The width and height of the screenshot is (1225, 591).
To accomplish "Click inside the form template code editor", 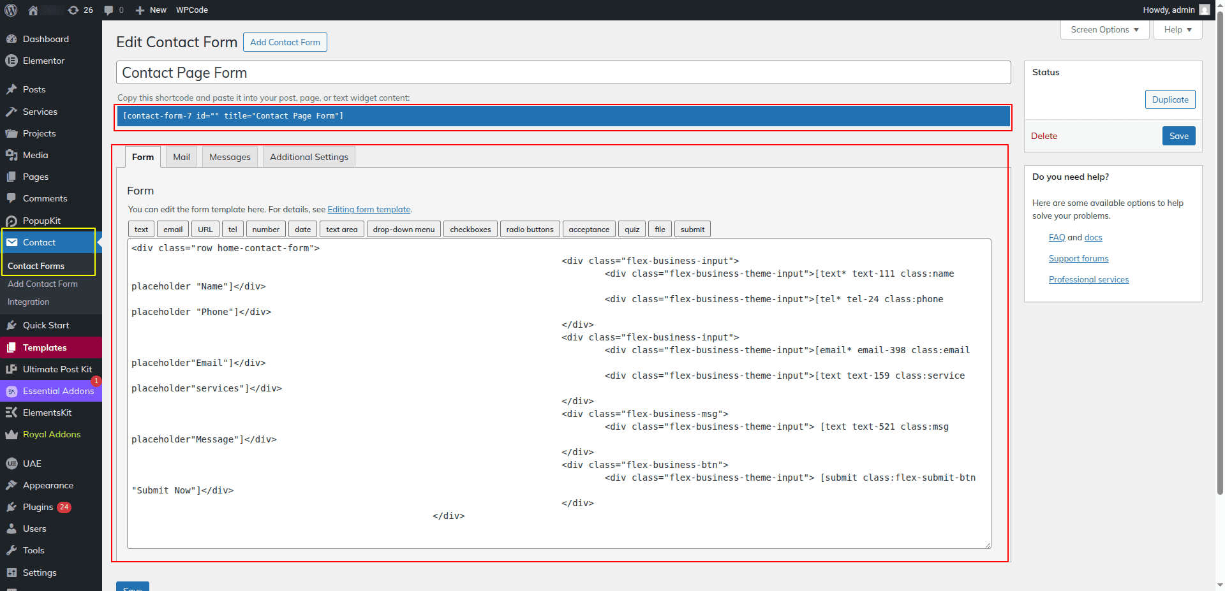I will (559, 393).
